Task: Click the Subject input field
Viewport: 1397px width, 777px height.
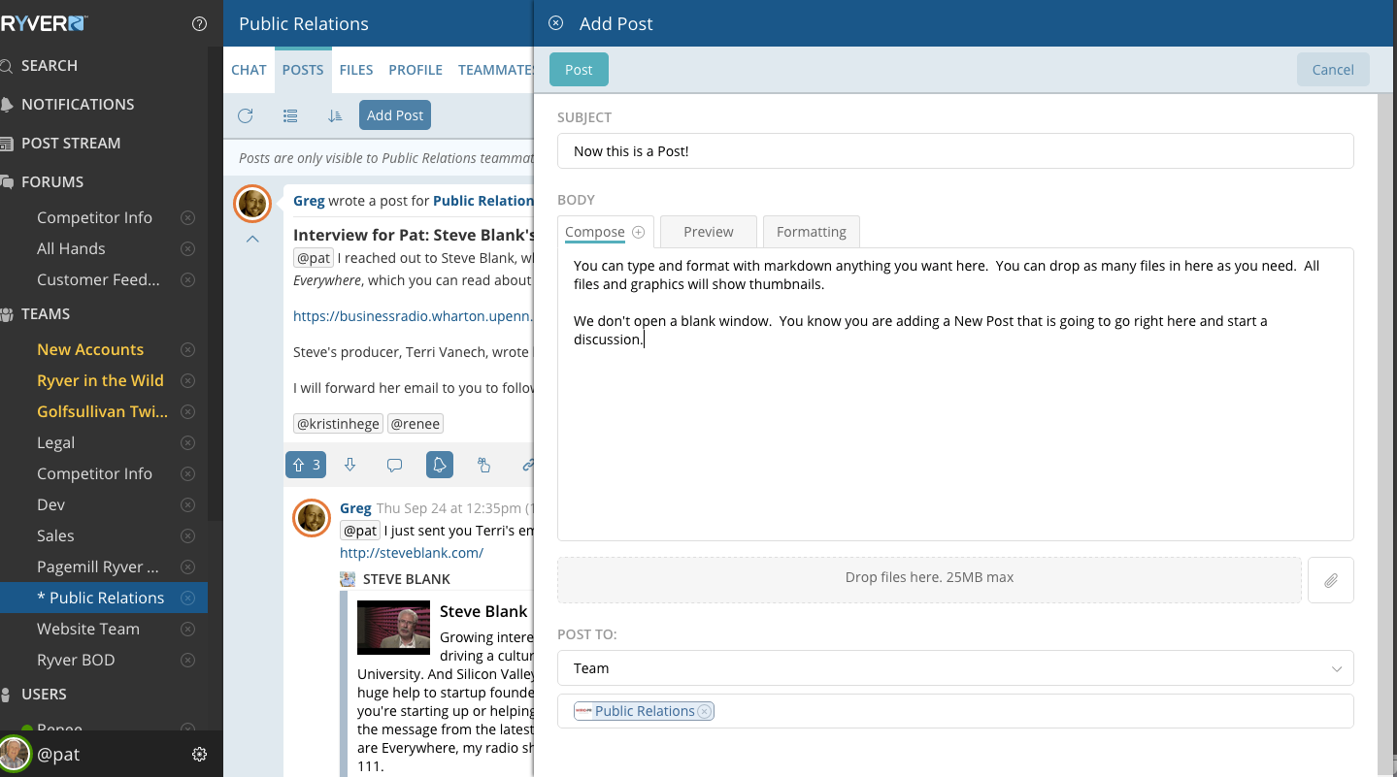Action: click(x=955, y=151)
